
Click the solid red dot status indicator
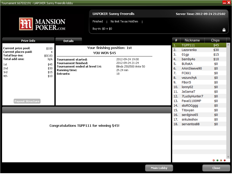click(x=225, y=160)
